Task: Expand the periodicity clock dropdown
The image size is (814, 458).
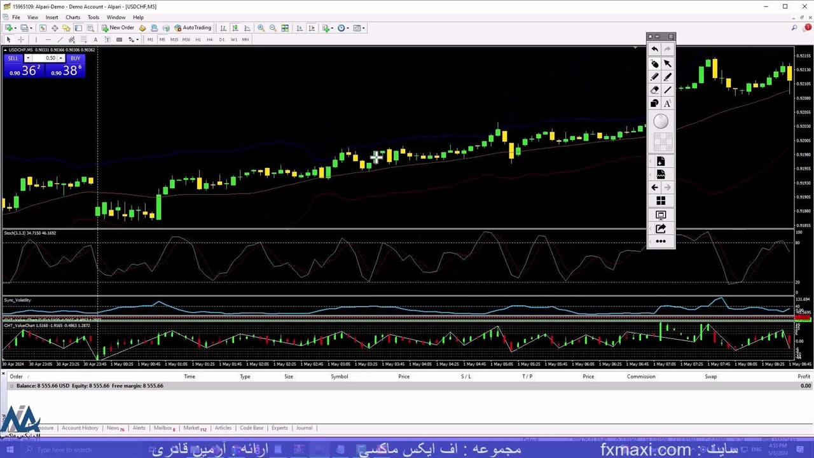Action: click(347, 28)
